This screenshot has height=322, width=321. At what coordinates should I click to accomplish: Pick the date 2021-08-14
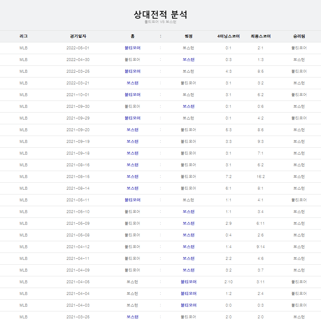pos(78,188)
